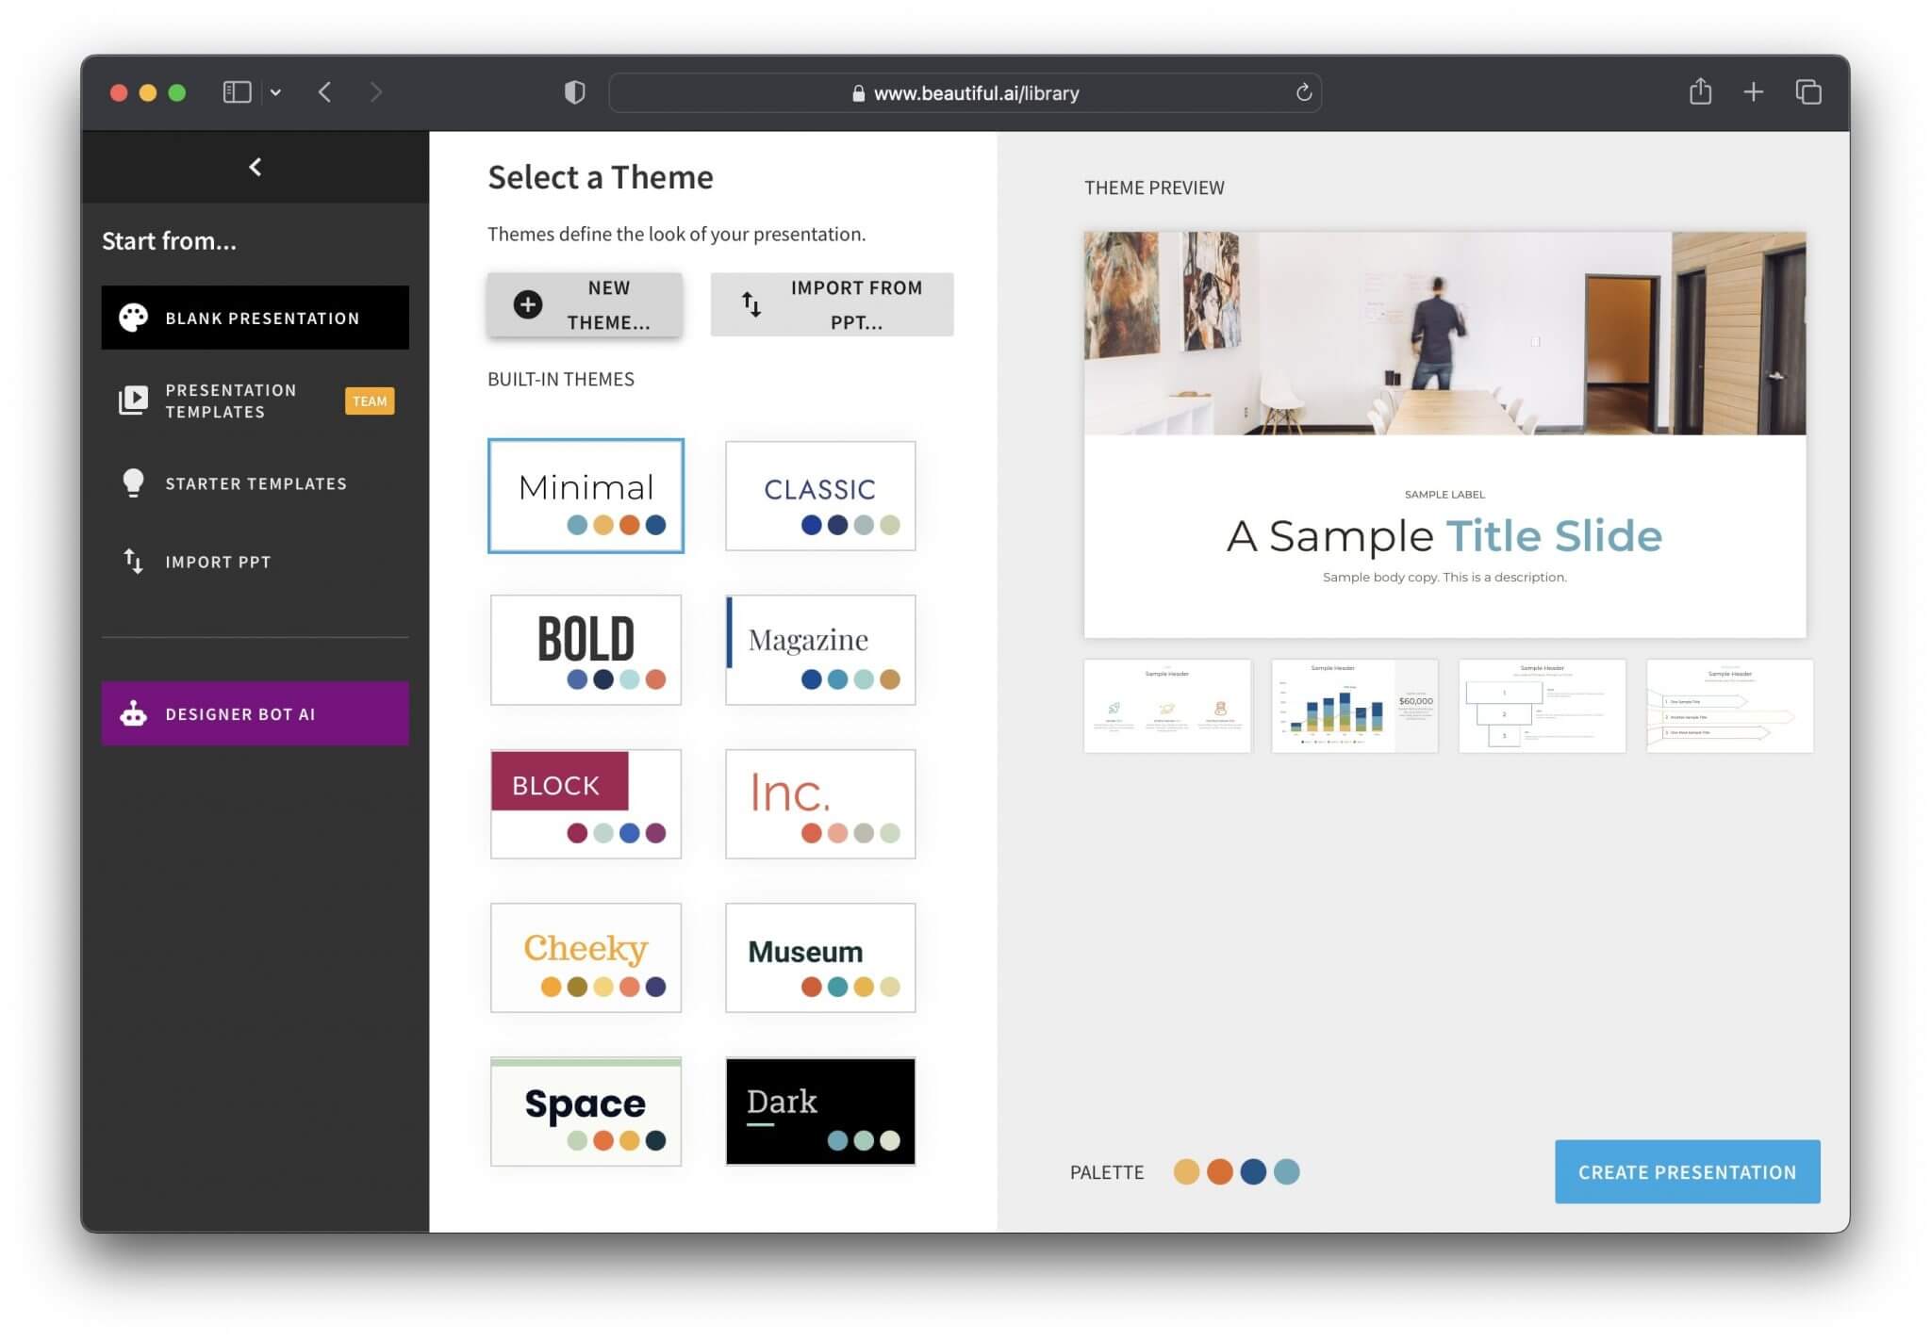
Task: Click the plus icon on New Theme button
Action: pos(527,304)
